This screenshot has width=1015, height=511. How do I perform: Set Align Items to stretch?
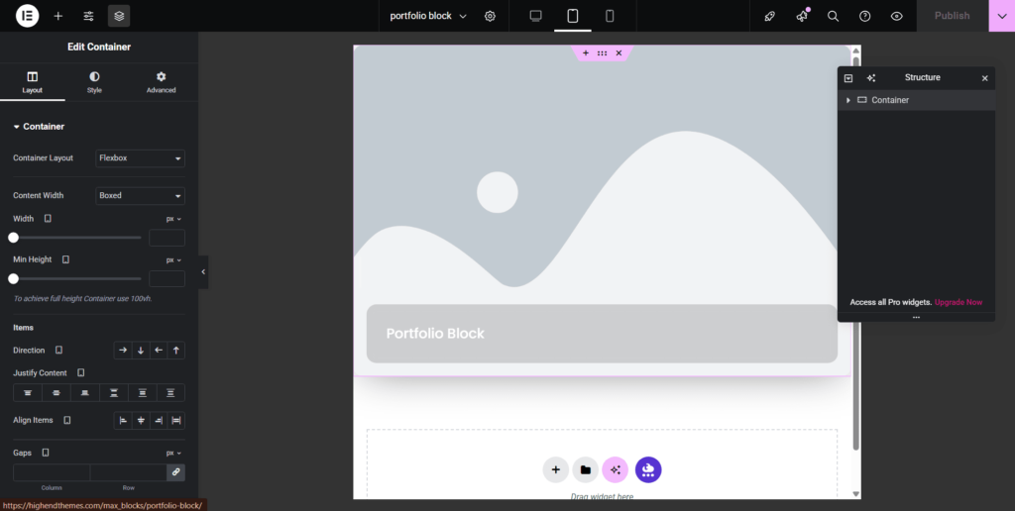point(176,421)
